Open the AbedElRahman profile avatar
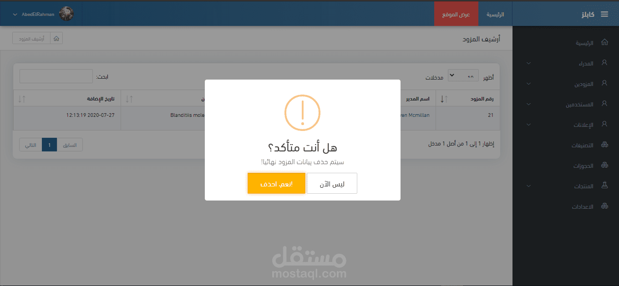Viewport: 619px width, 286px height. (x=66, y=14)
